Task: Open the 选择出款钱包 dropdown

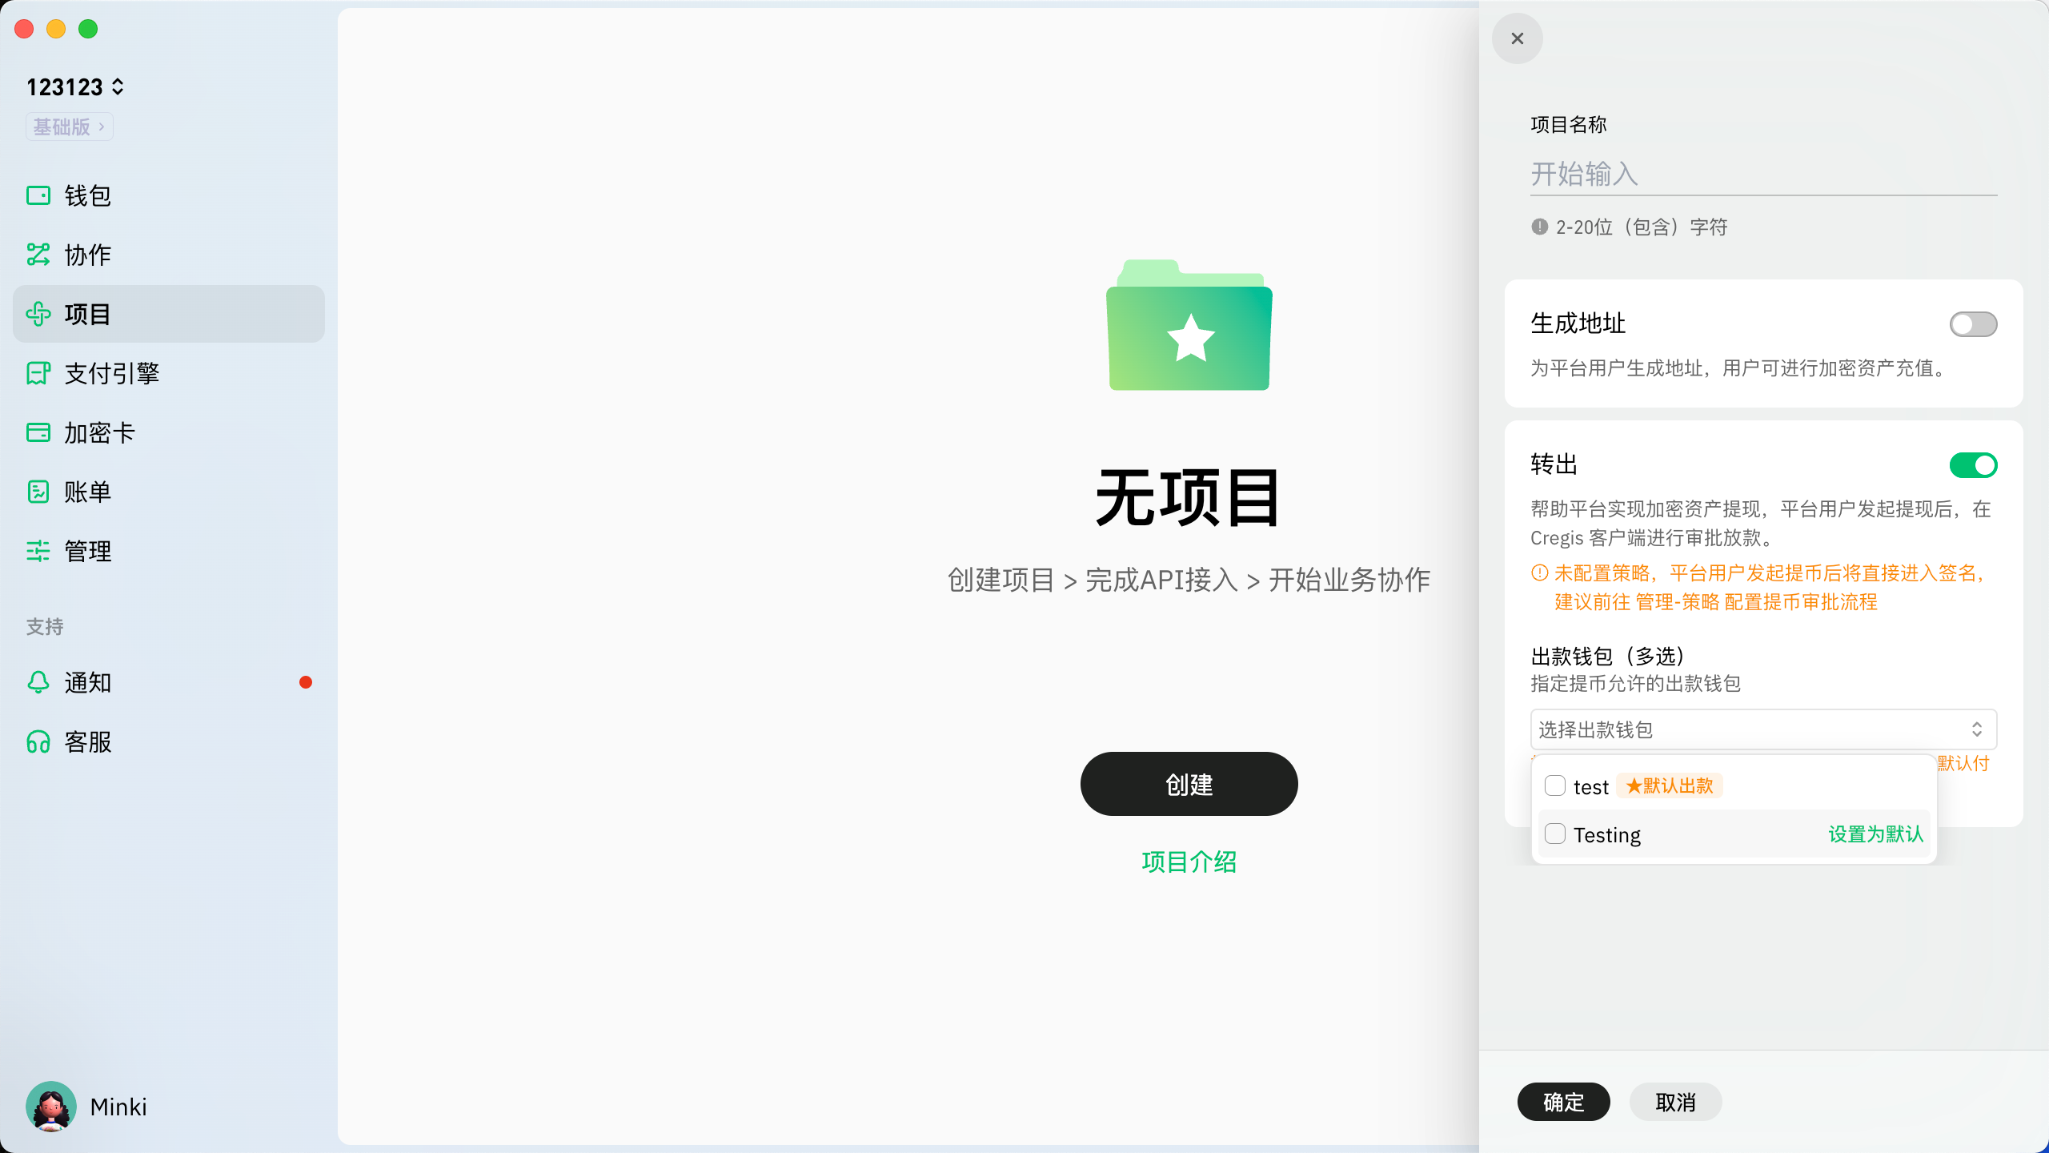Action: [1762, 729]
